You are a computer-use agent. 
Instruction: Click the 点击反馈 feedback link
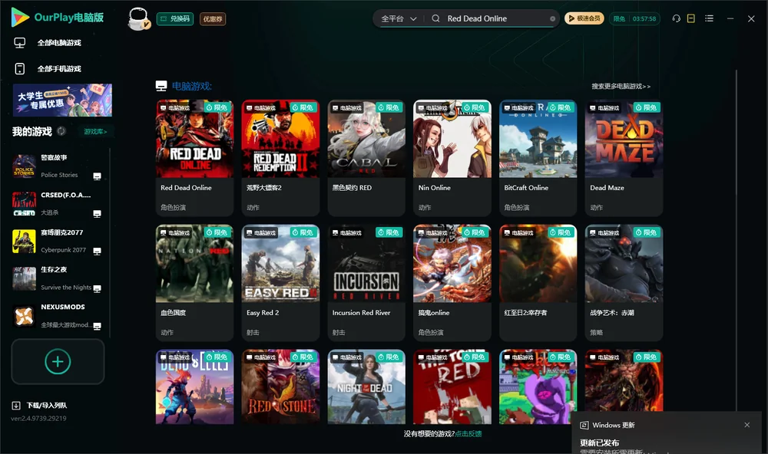pyautogui.click(x=468, y=433)
